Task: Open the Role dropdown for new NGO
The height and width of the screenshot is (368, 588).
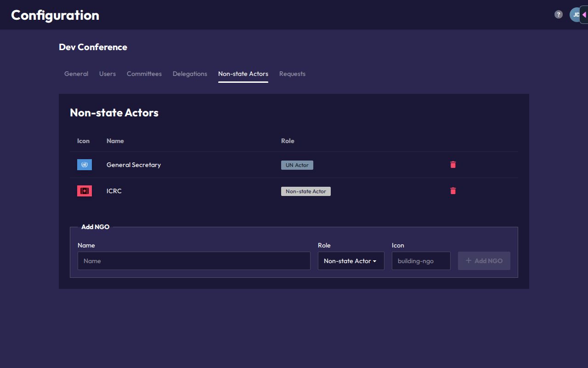Action: coord(351,261)
